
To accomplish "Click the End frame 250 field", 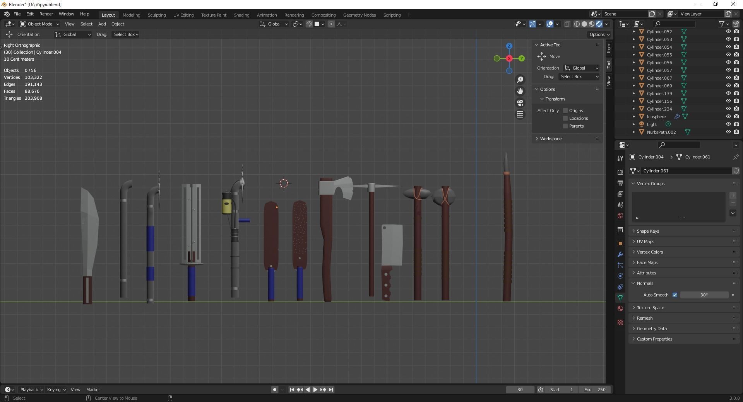I will 595,390.
